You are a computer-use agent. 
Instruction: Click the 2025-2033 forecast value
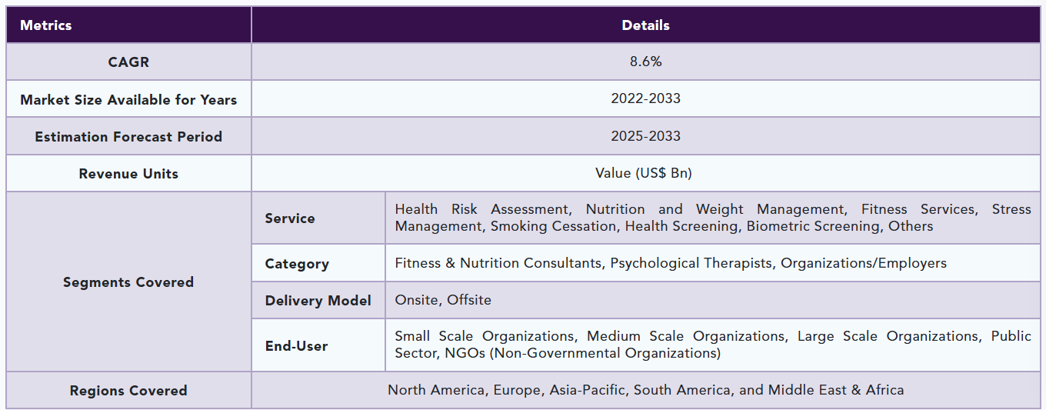(645, 137)
